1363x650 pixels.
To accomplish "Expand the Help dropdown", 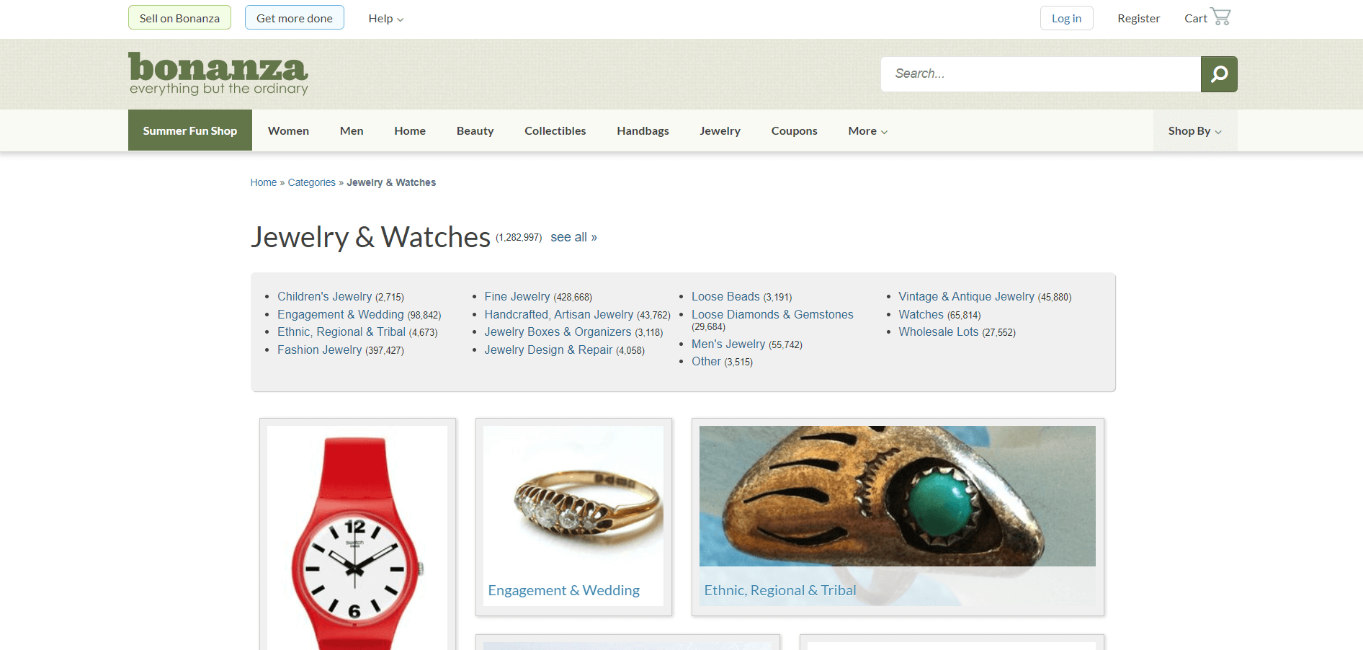I will click(x=385, y=19).
